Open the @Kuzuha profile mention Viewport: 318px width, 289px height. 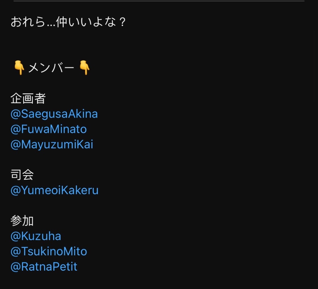[36, 236]
